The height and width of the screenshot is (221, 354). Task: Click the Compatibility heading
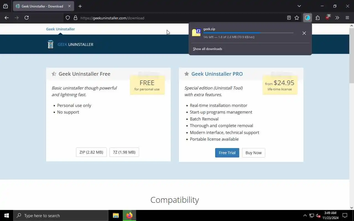coord(175,200)
